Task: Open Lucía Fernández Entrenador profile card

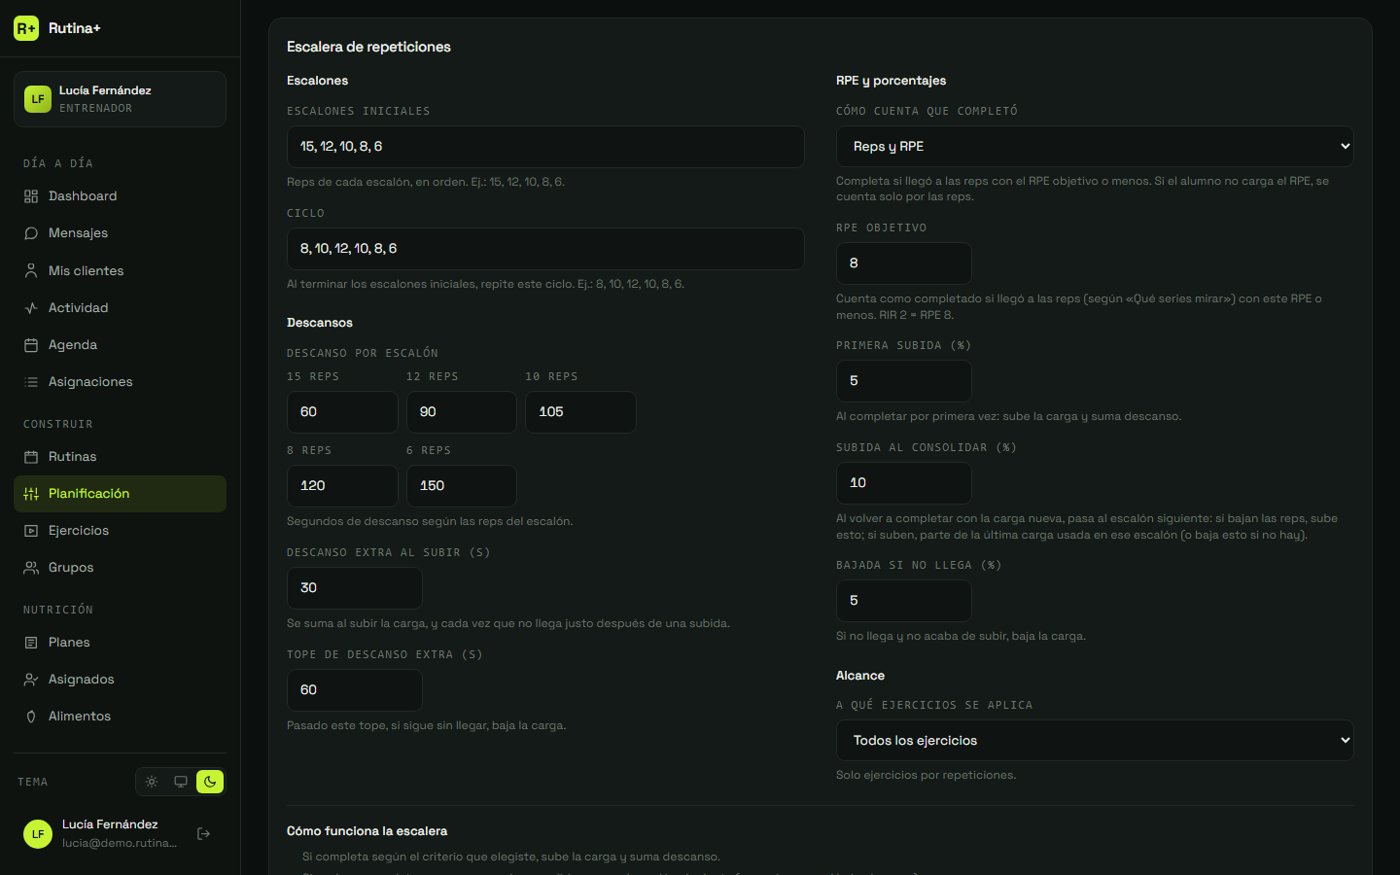Action: coord(120,99)
